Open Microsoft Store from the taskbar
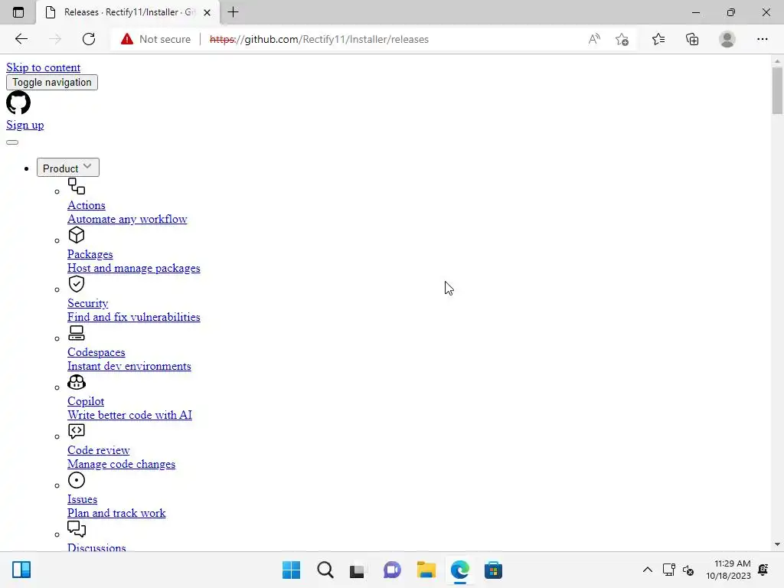 (x=493, y=570)
